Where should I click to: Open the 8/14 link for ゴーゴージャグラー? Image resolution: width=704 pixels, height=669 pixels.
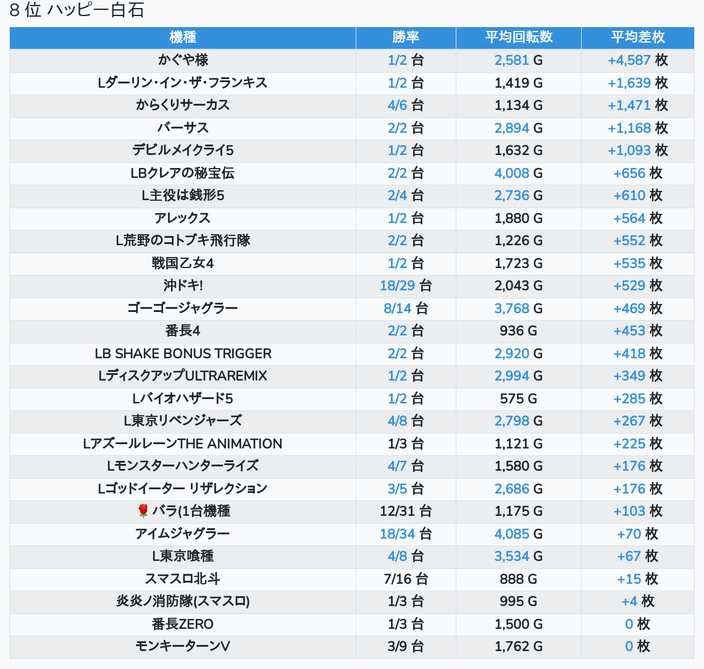pos(396,308)
